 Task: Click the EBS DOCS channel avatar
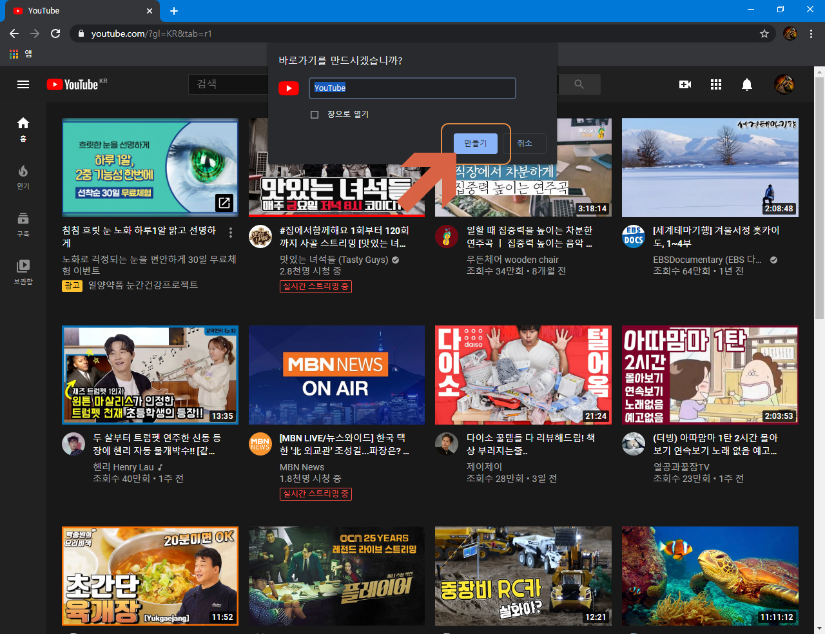(634, 236)
